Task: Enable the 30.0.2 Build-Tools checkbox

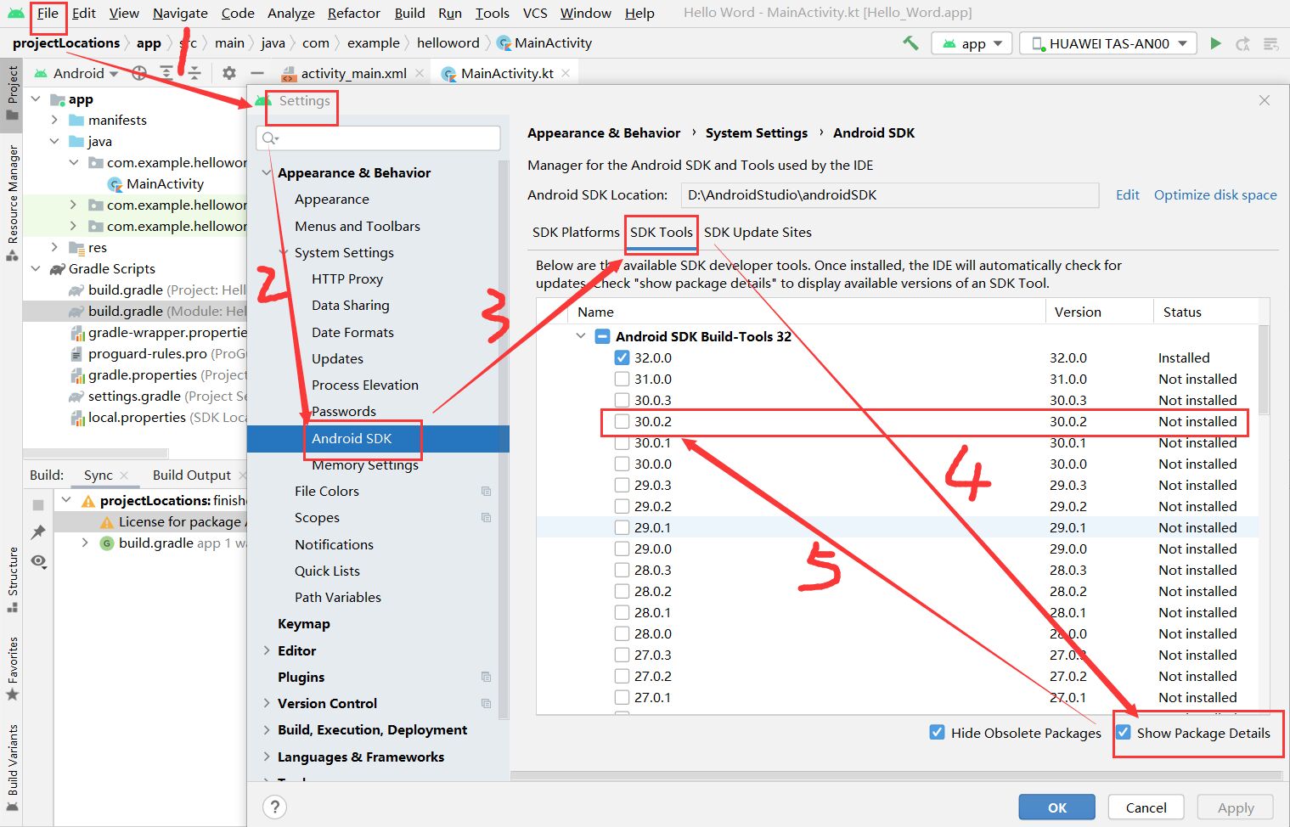Action: (x=622, y=421)
